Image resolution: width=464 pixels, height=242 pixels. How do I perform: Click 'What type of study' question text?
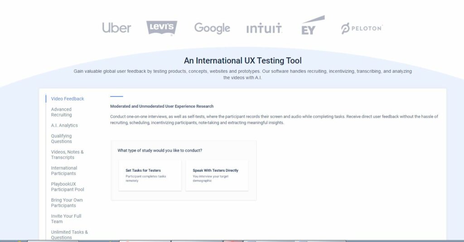click(160, 150)
